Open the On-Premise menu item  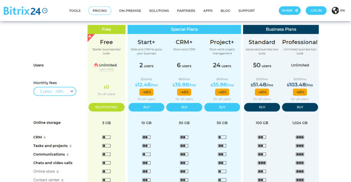[130, 11]
